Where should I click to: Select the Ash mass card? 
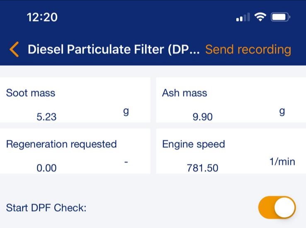point(231,100)
